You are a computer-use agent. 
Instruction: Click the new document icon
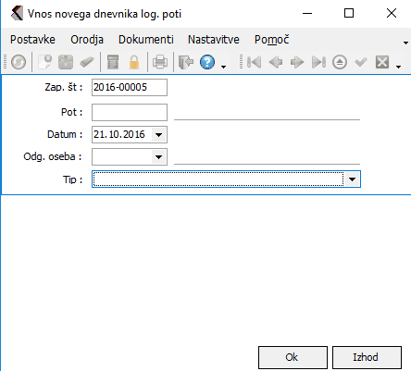coord(45,62)
